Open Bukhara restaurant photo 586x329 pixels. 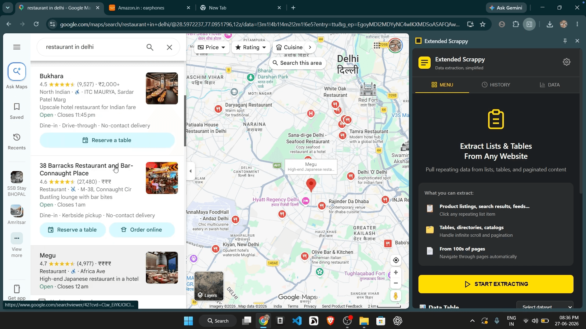(x=162, y=88)
